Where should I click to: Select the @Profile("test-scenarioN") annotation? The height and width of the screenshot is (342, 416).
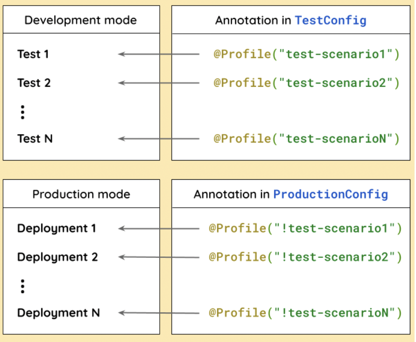[x=306, y=139]
